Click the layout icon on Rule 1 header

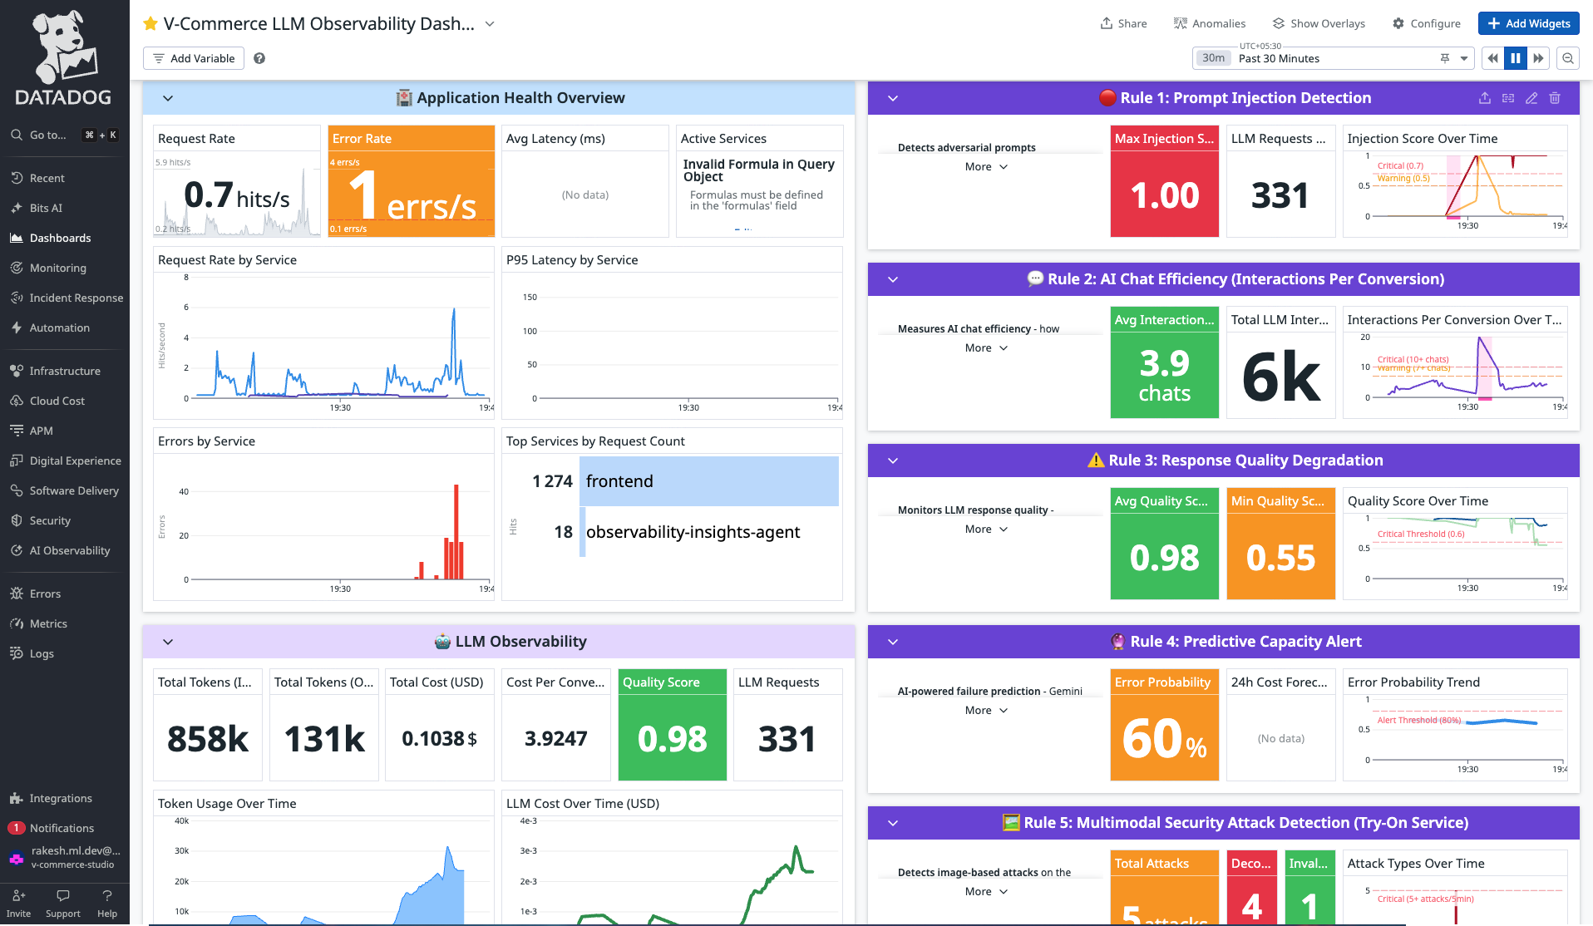[x=1508, y=98]
